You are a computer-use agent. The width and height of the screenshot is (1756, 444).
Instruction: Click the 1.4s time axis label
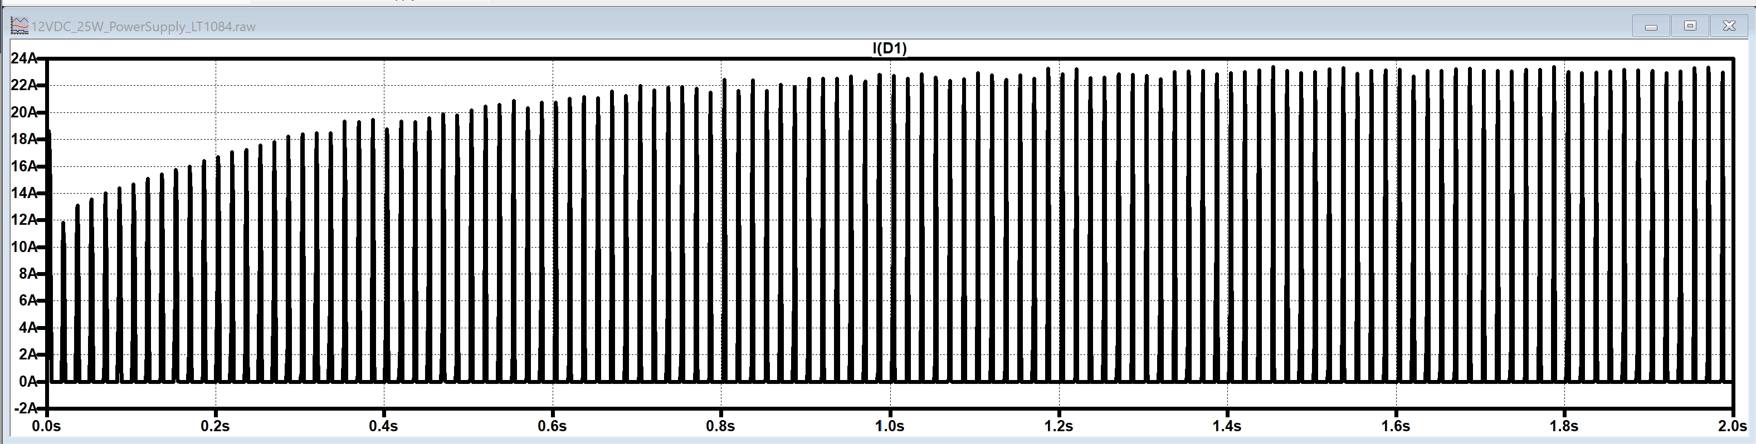(1227, 426)
